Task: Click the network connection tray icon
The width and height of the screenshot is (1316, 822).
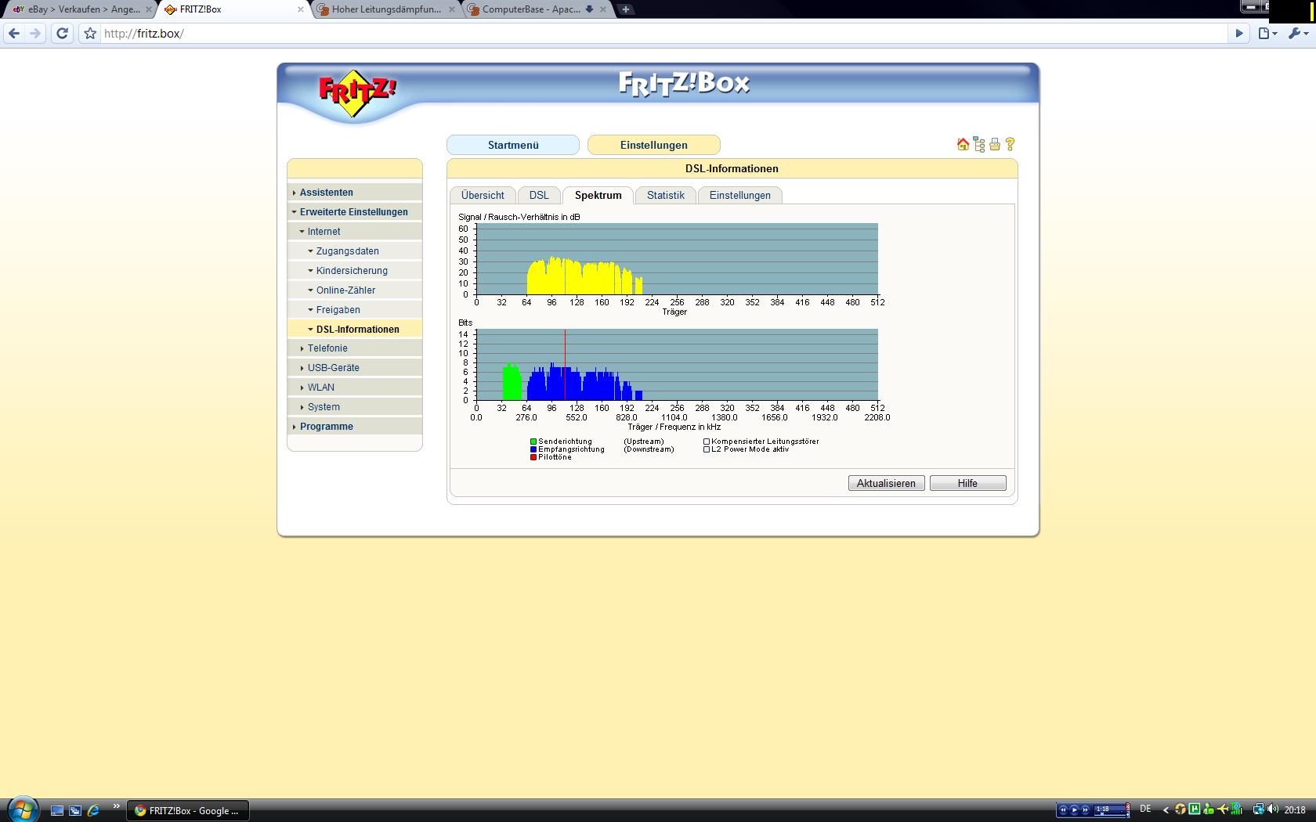Action: tap(1258, 809)
